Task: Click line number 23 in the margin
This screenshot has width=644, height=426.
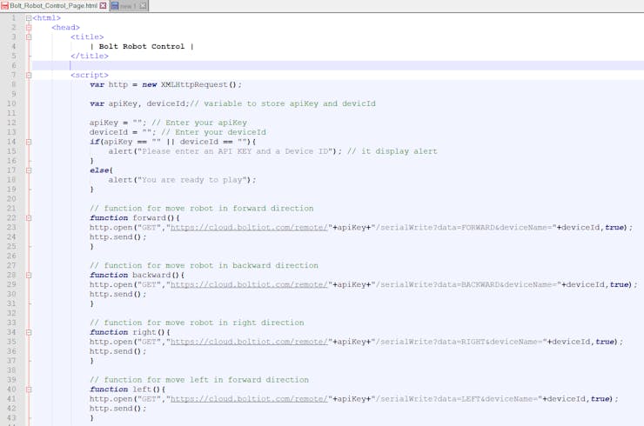Action: (11, 228)
